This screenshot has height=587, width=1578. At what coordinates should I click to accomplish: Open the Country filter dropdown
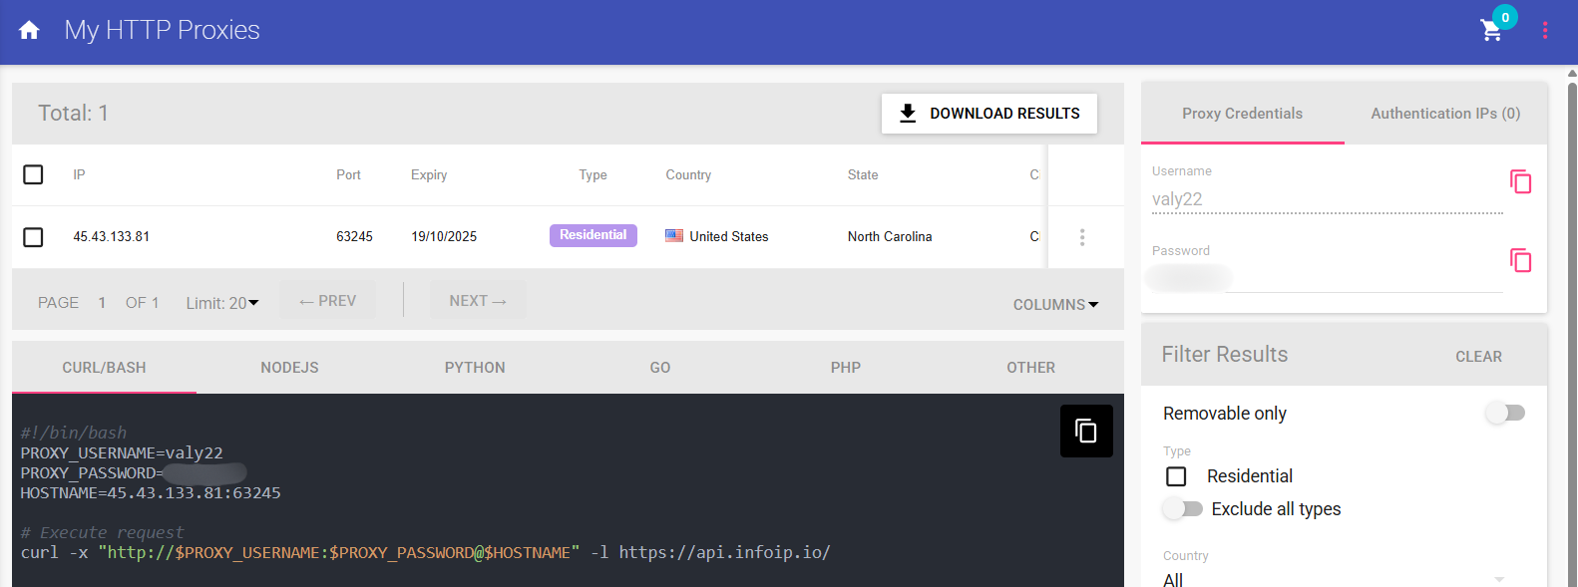(1333, 578)
